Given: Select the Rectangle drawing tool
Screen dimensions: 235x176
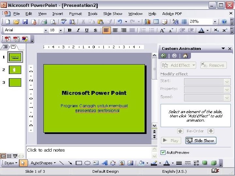Looking at the screenshot, I should (79, 163).
